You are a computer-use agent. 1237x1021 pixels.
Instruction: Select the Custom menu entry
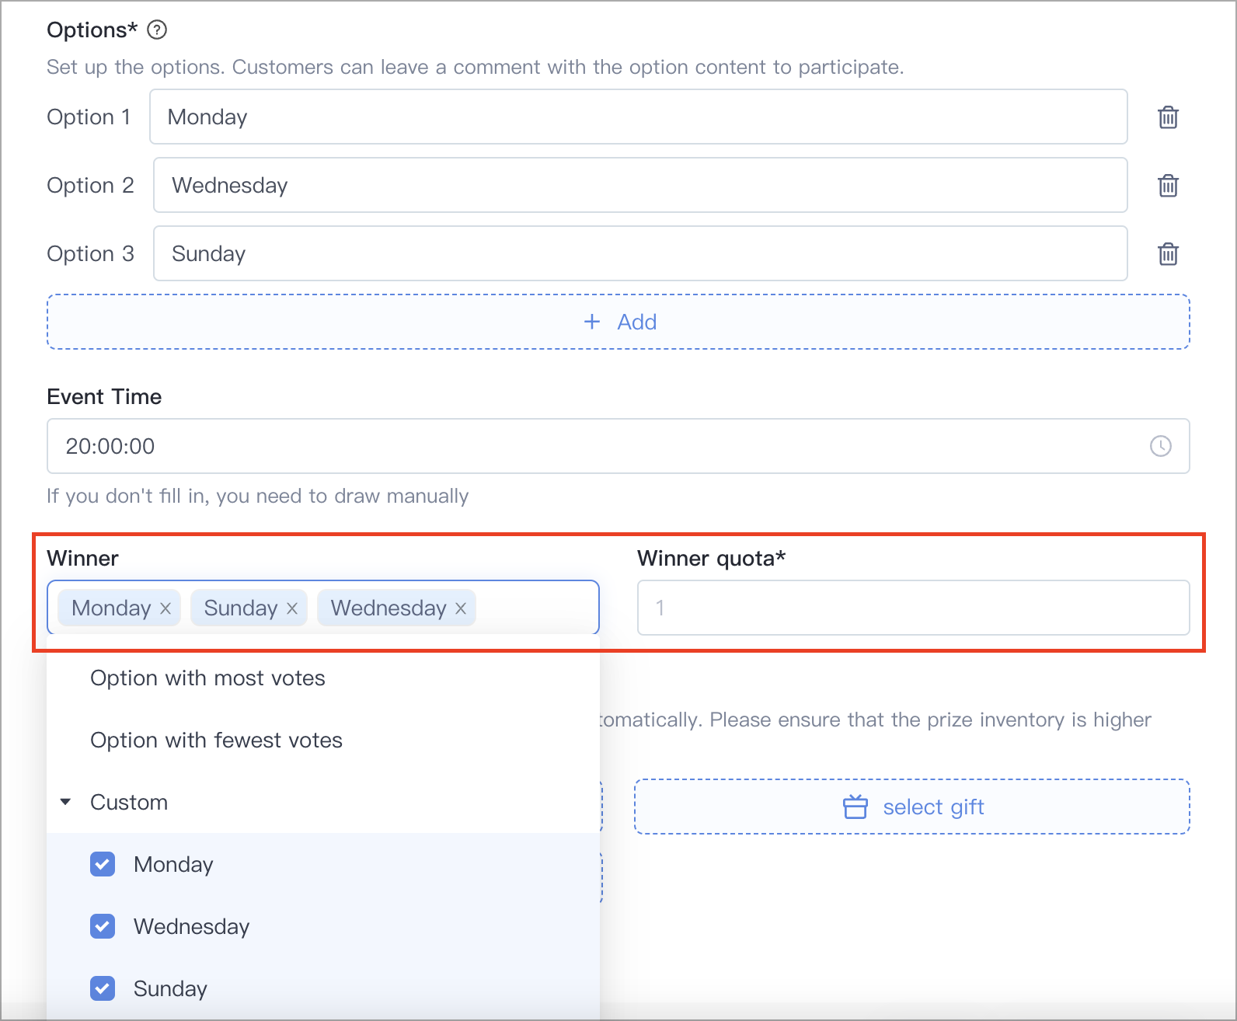pos(323,803)
